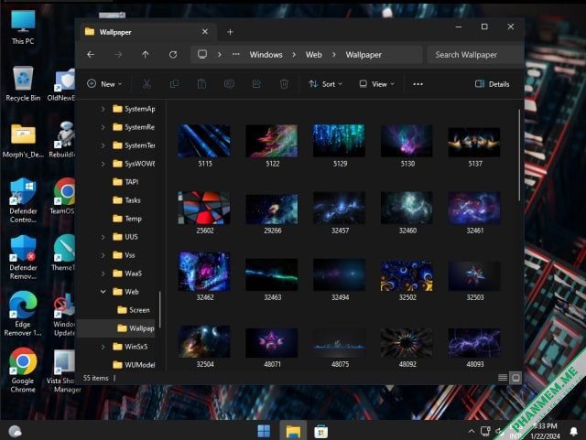
Task: Click the 55 items status text
Action: (95, 378)
